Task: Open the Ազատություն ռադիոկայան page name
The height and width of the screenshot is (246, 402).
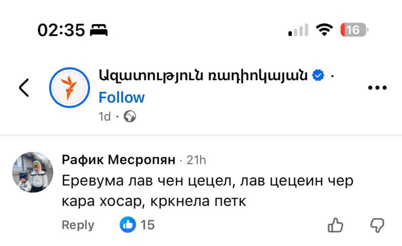Action: [x=204, y=76]
